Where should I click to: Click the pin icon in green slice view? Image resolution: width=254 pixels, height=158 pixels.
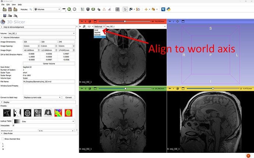tap(81, 89)
